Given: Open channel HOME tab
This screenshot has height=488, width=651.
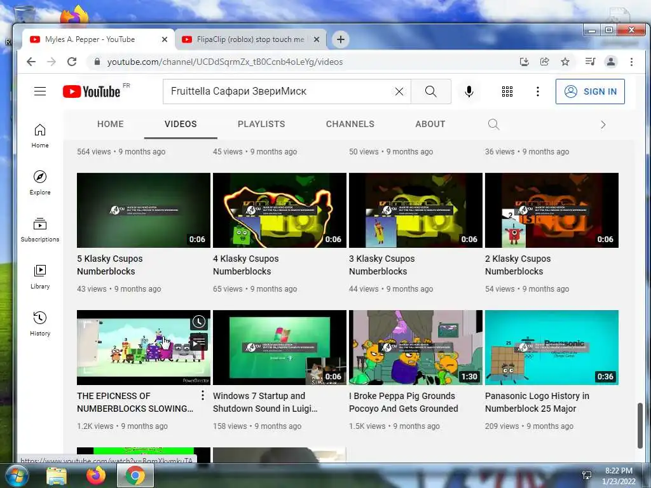Looking at the screenshot, I should pos(111,124).
